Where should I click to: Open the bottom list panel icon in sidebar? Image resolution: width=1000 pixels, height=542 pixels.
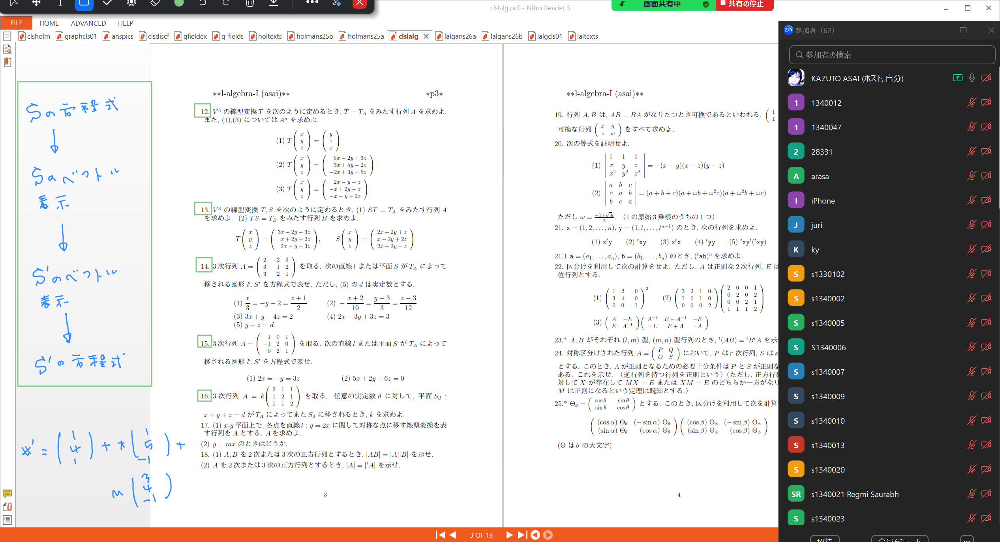7,520
